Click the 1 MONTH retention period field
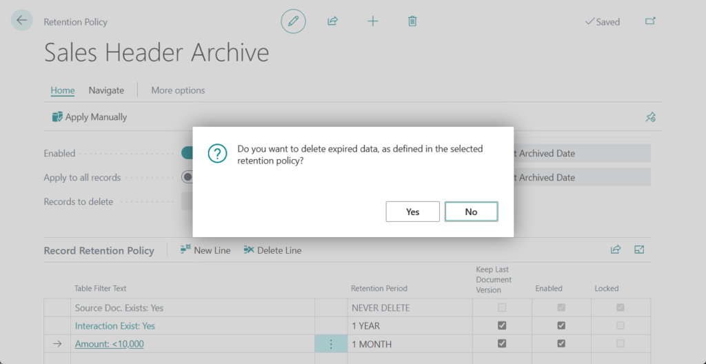Image resolution: width=706 pixels, height=364 pixels. coord(408,344)
